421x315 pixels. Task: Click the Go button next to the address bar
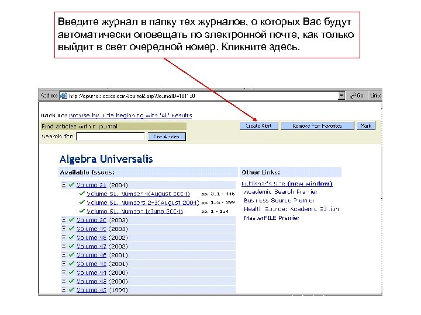357,96
